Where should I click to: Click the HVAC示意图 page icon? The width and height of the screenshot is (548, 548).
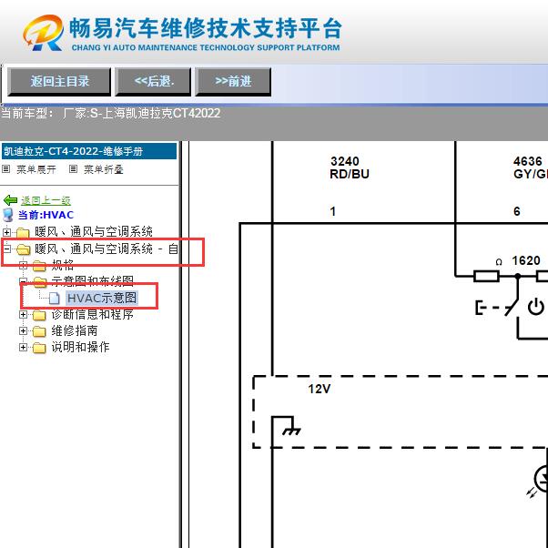click(55, 298)
